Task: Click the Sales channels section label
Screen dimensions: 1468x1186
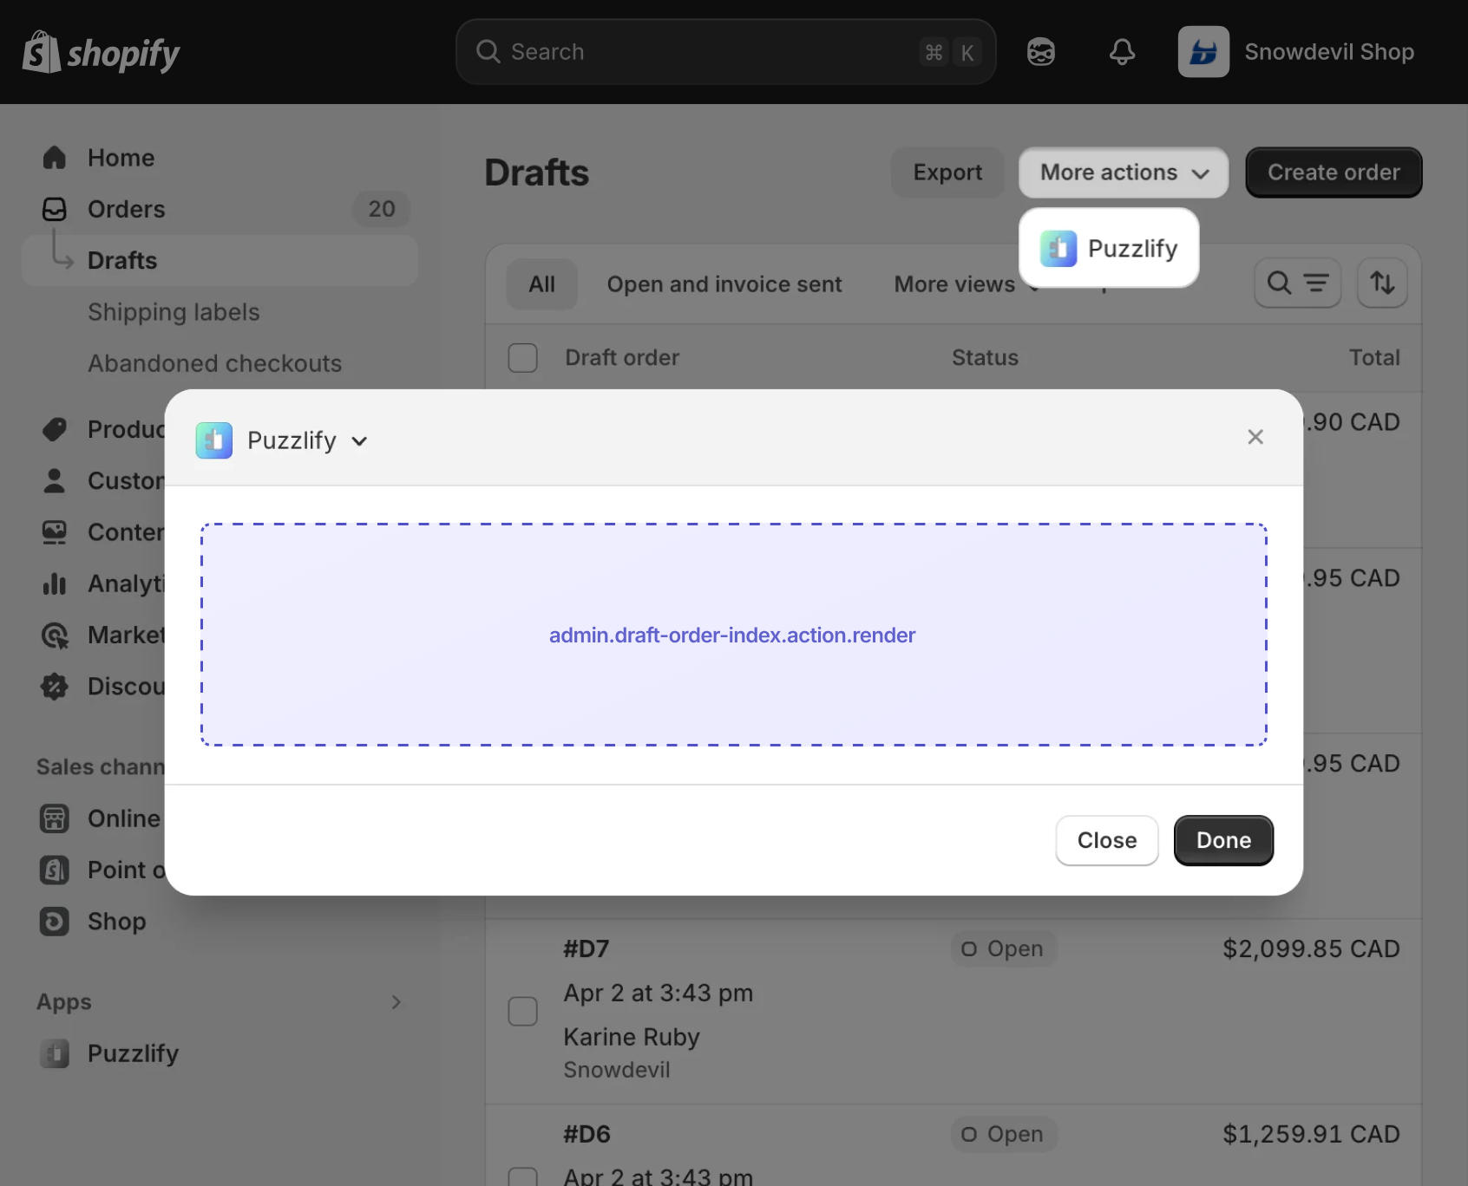Action: [x=101, y=767]
